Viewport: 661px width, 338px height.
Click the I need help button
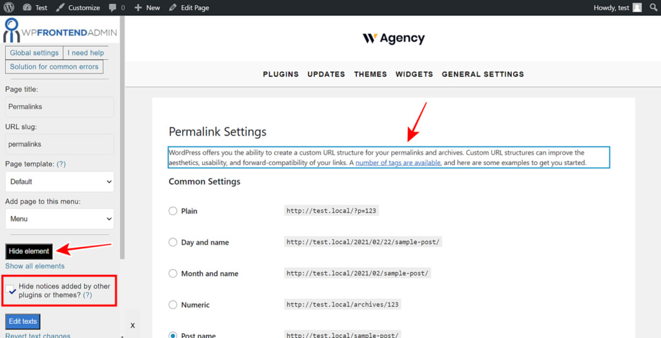pos(86,53)
